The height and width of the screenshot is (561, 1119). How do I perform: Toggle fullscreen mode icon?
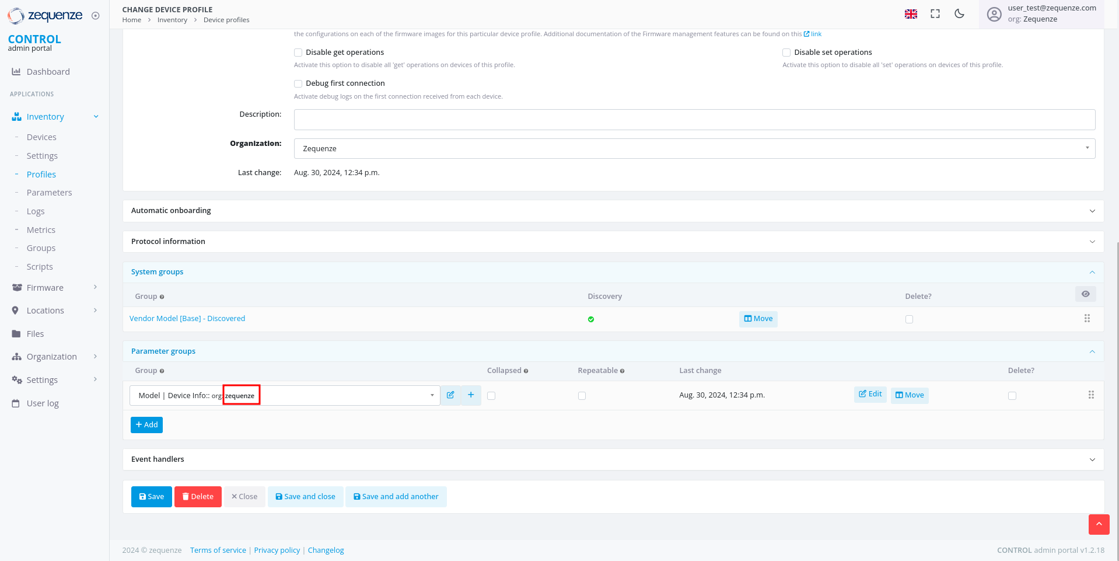pos(935,14)
